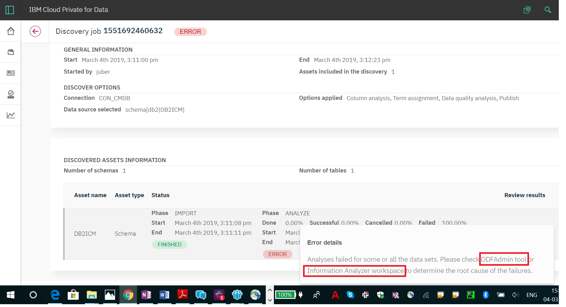
Task: Click IBM Cloud Private for Data title
Action: (x=68, y=10)
